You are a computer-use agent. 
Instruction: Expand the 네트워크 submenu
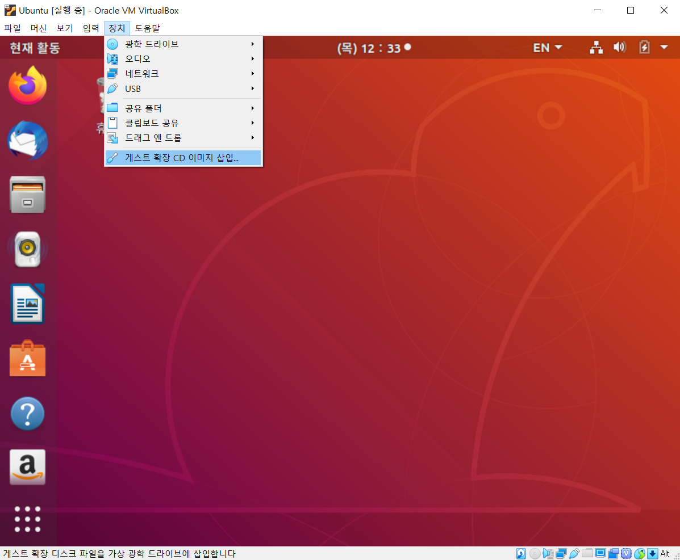pyautogui.click(x=183, y=73)
